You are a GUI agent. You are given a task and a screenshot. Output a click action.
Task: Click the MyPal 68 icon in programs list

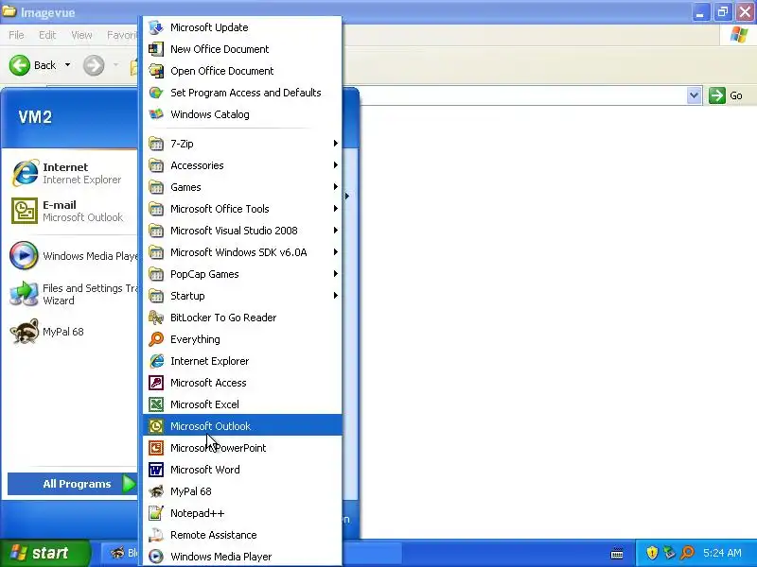tap(155, 491)
